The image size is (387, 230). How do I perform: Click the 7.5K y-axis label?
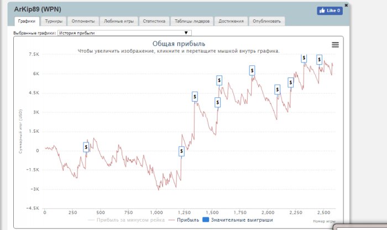(34, 54)
